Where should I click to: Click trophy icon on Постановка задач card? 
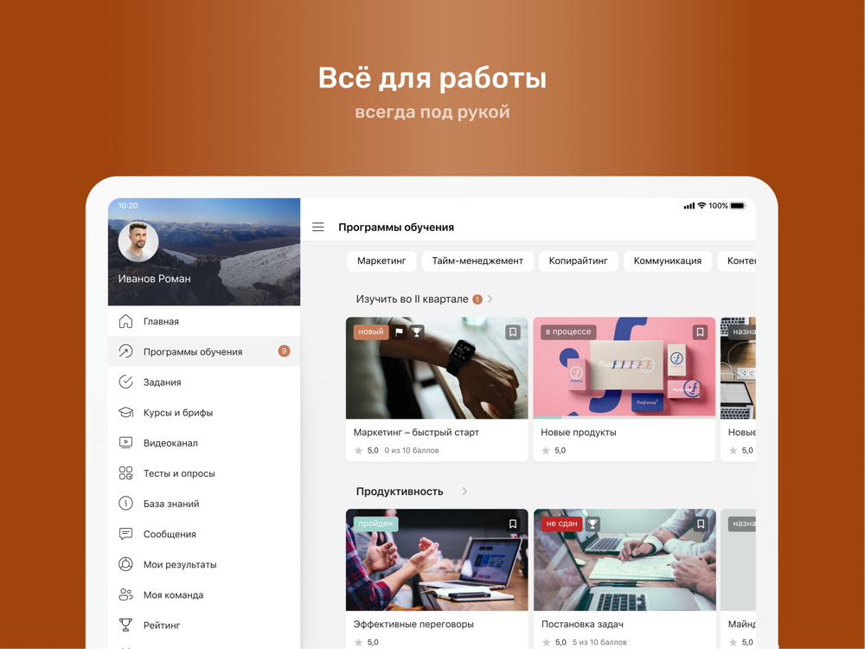[593, 524]
